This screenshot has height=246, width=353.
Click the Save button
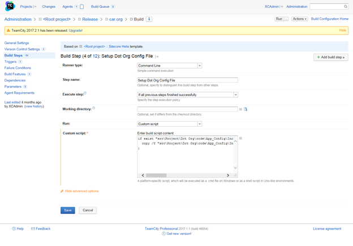(68, 210)
